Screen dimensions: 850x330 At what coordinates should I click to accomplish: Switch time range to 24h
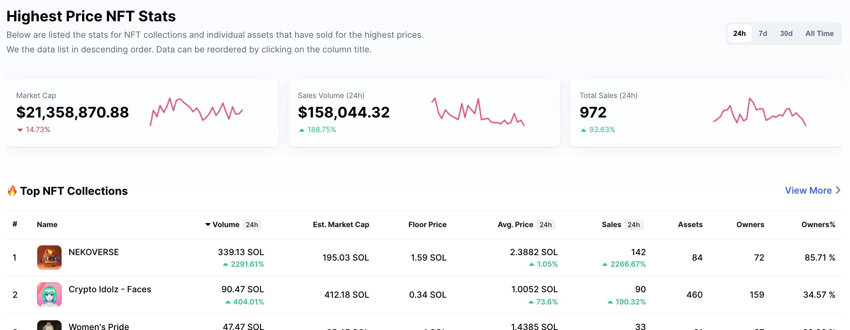pyautogui.click(x=739, y=33)
